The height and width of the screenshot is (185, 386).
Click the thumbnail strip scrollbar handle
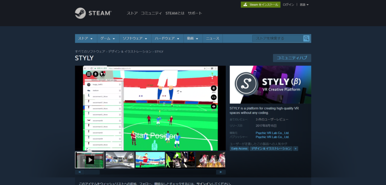pos(92,172)
